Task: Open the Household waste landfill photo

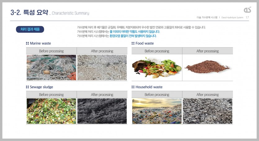Action: [x=157, y=111]
